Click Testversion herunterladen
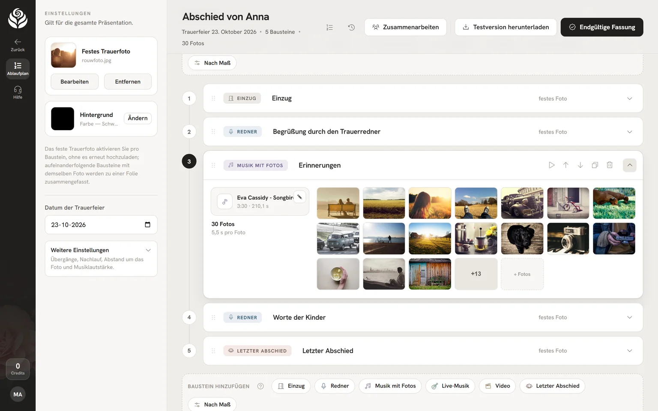658x411 pixels. (506, 27)
